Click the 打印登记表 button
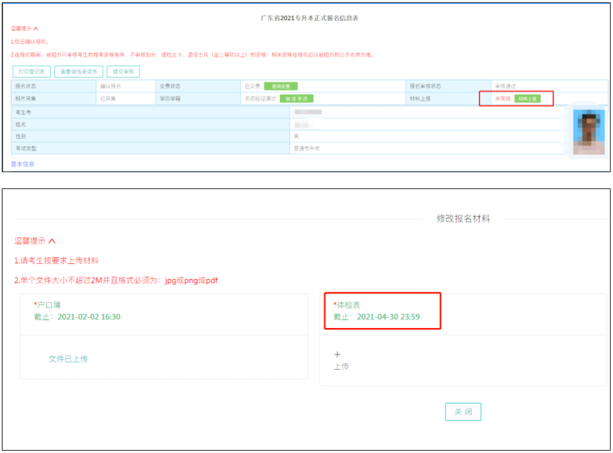613x453 pixels. (31, 72)
